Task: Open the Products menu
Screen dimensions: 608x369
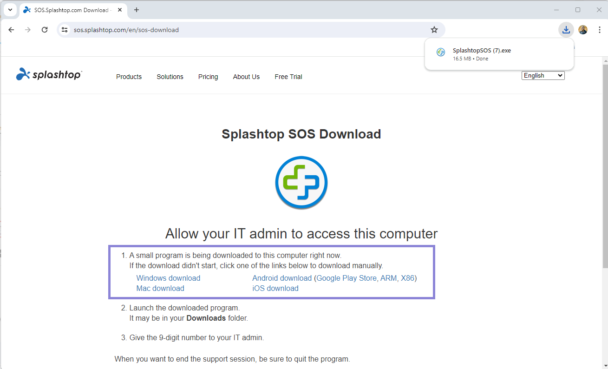Action: tap(129, 77)
